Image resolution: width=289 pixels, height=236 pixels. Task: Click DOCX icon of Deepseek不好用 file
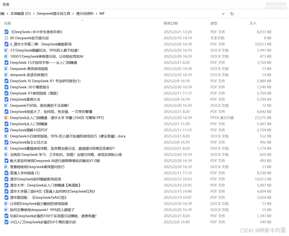(6, 105)
